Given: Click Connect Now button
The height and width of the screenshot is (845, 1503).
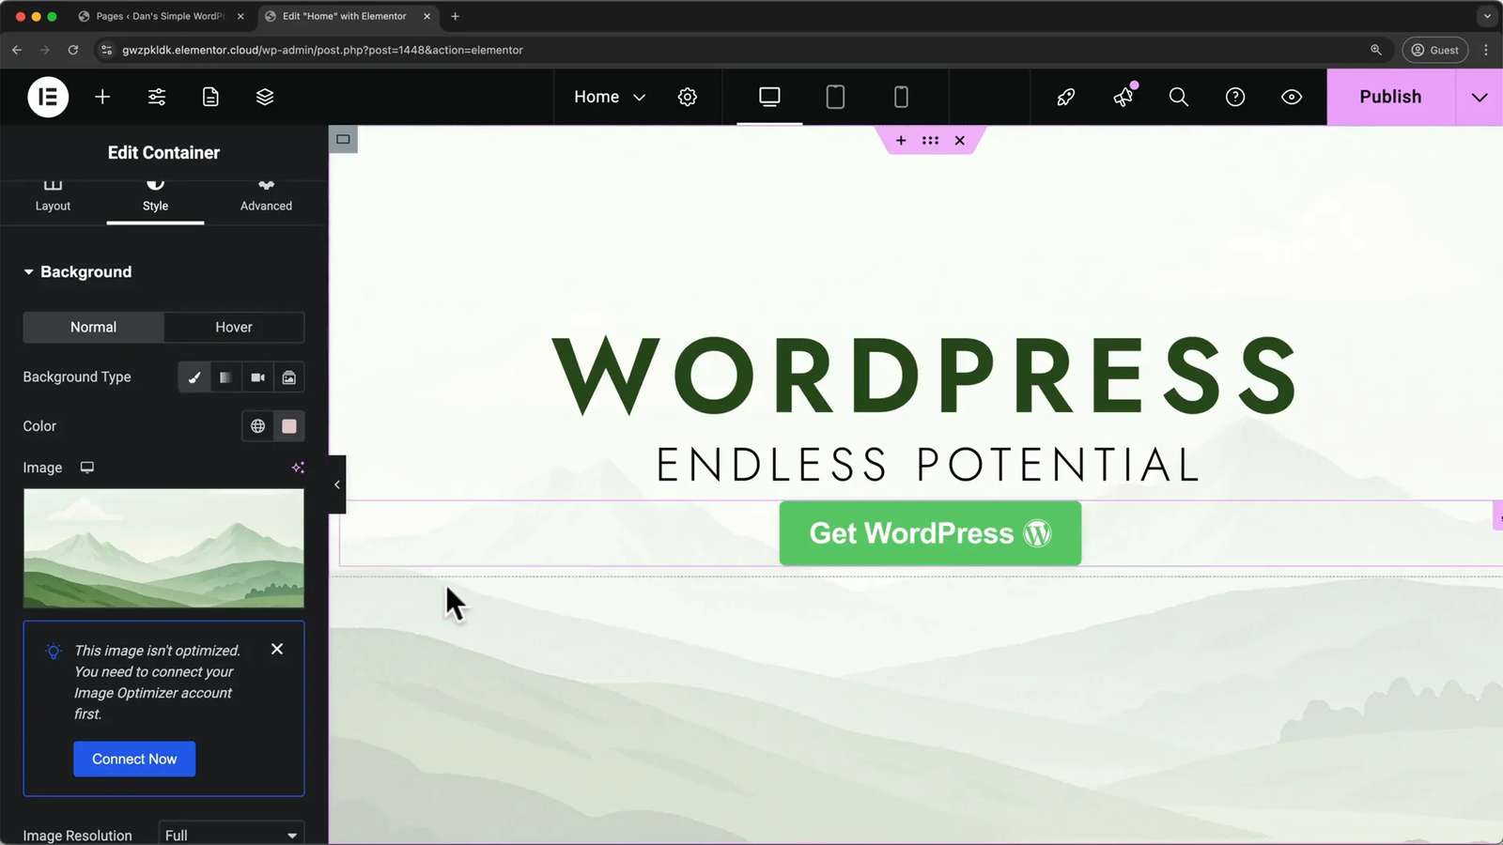Looking at the screenshot, I should pos(134,759).
